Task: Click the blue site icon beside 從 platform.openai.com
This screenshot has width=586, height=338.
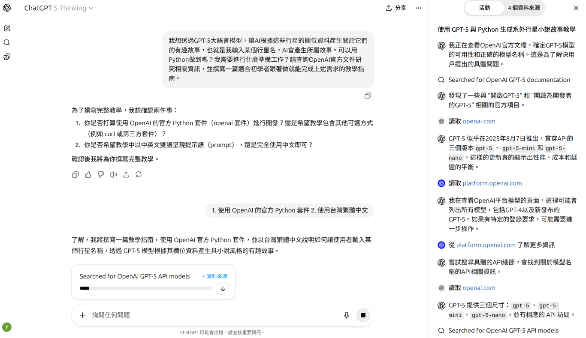Action: tap(441, 245)
